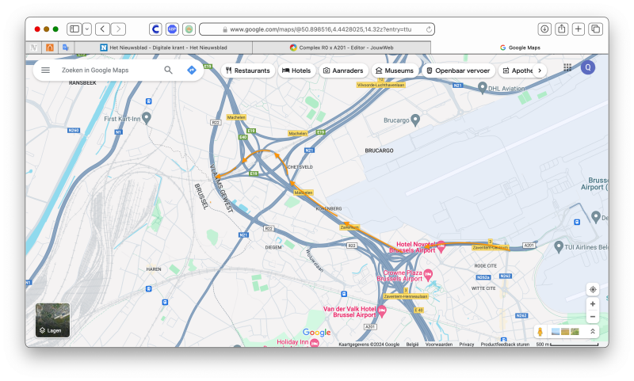
Task: Show the Safari tab overview
Action: pos(596,29)
